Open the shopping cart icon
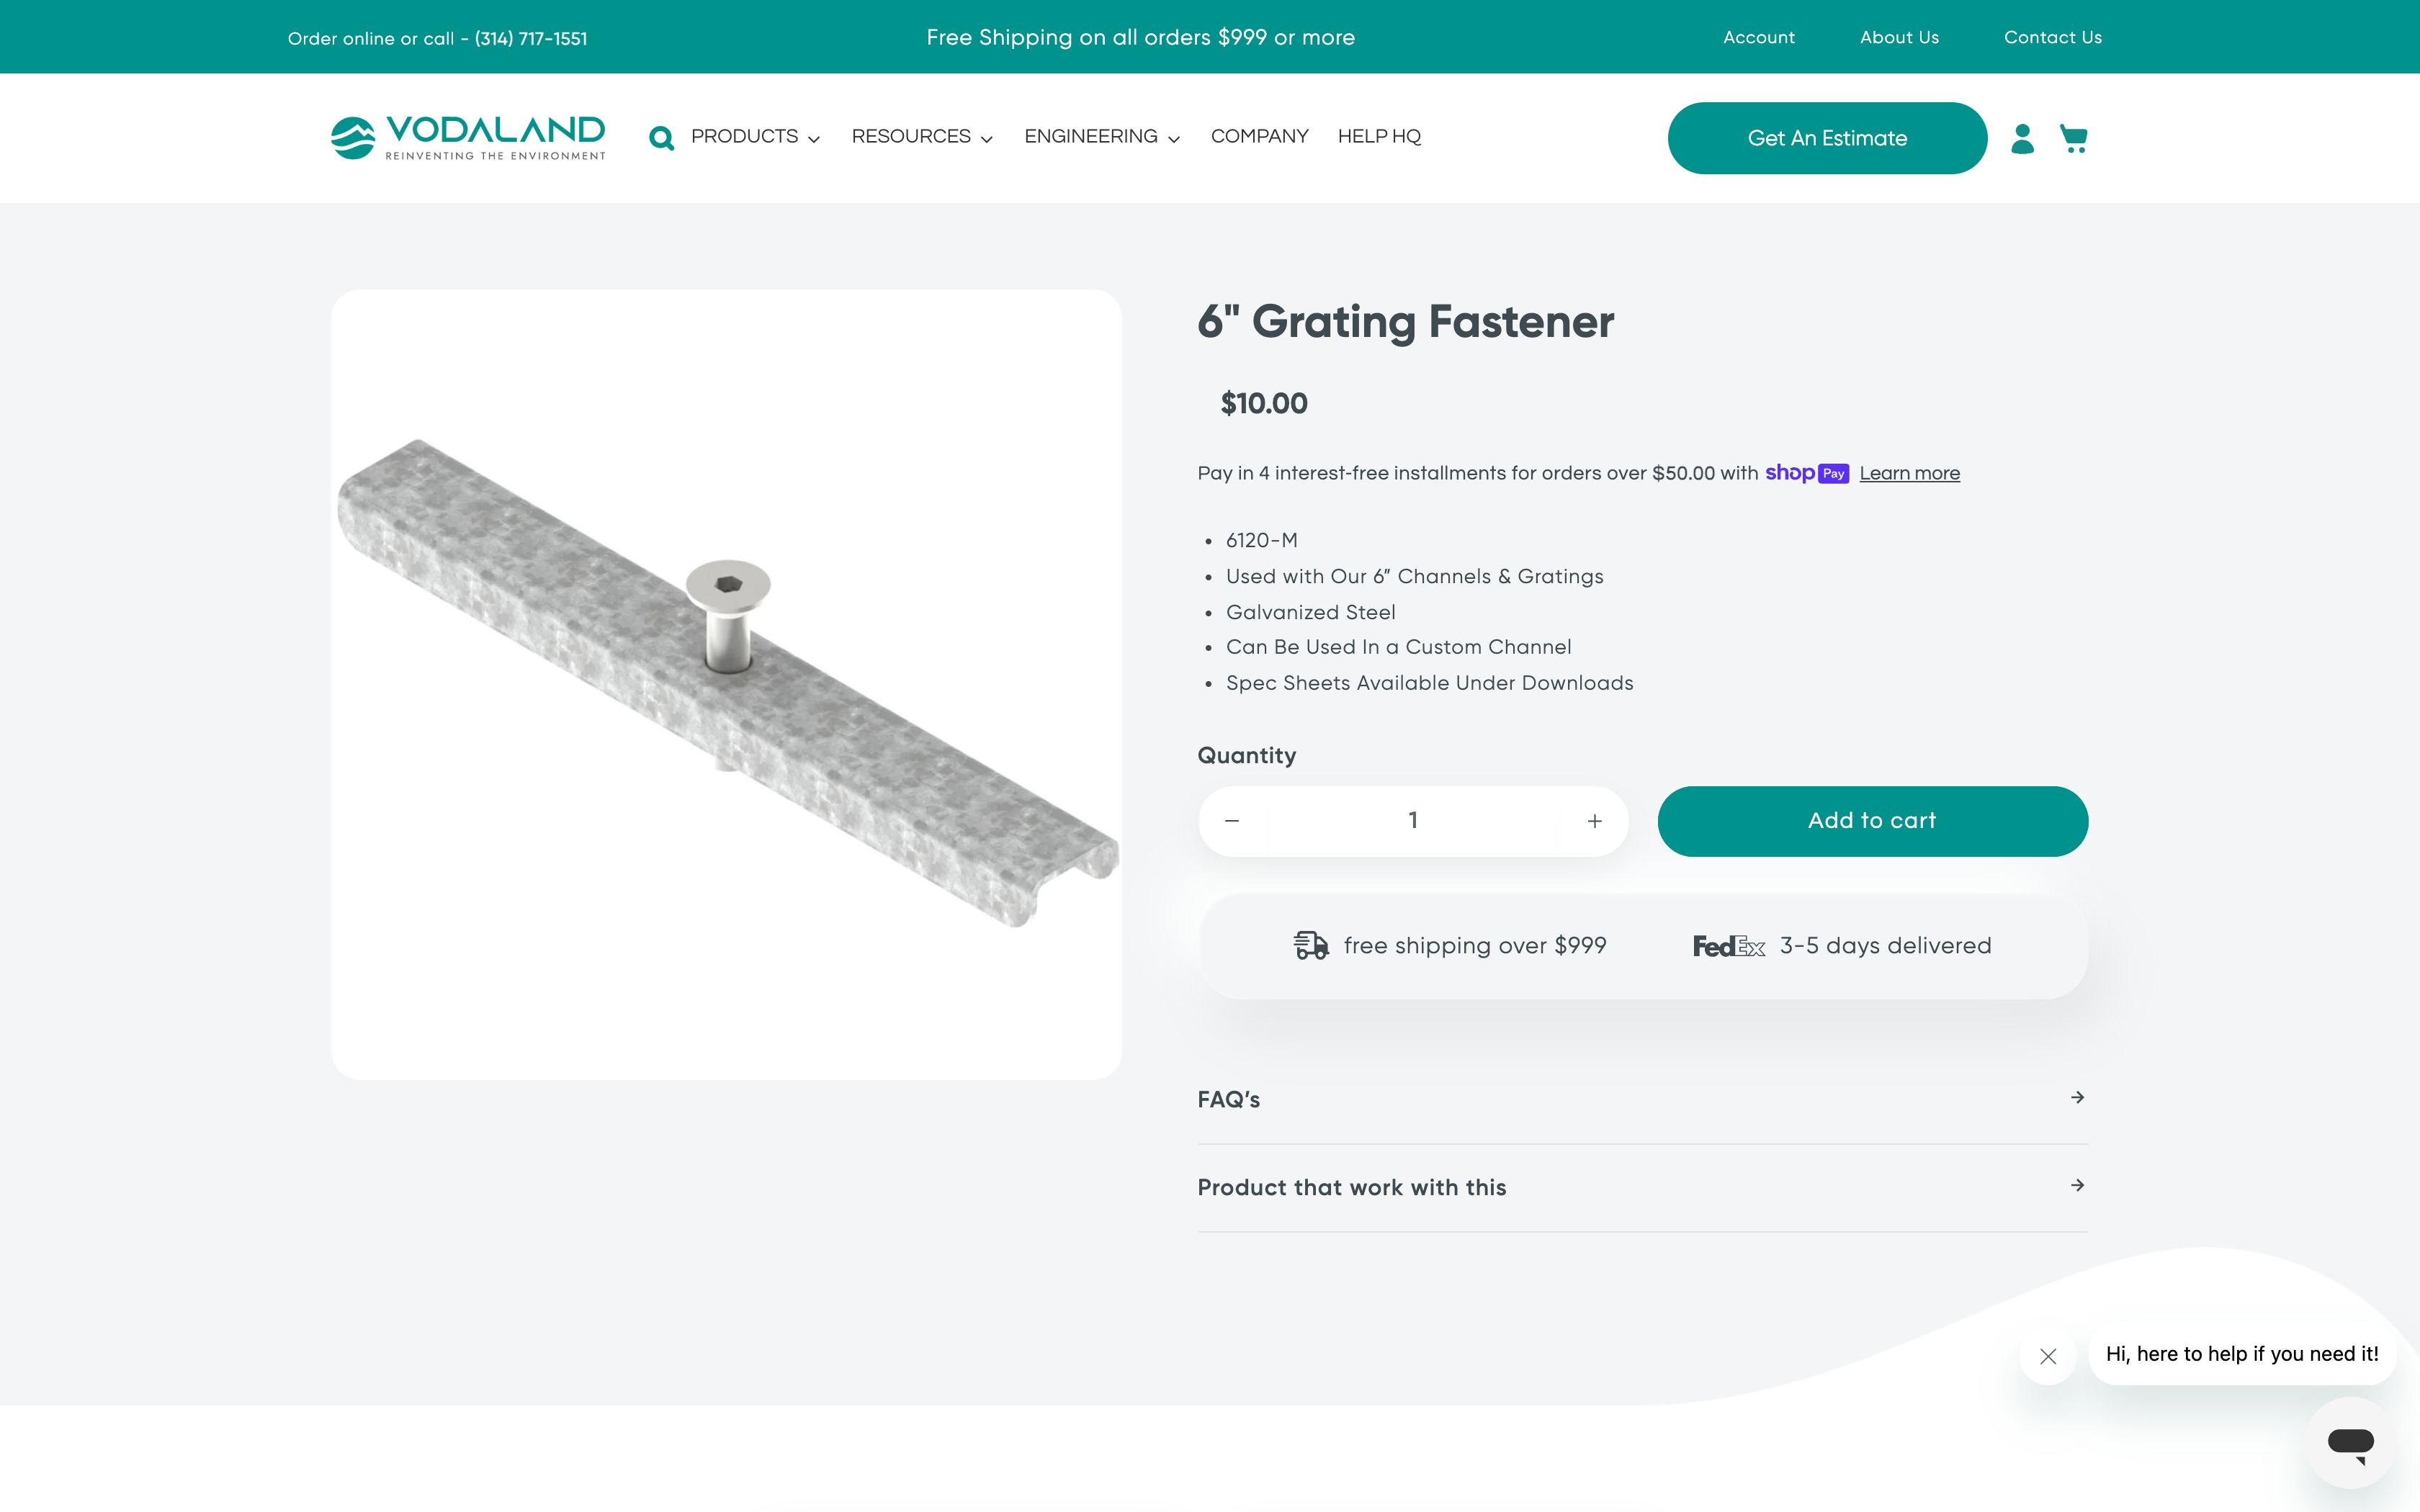 click(2074, 138)
